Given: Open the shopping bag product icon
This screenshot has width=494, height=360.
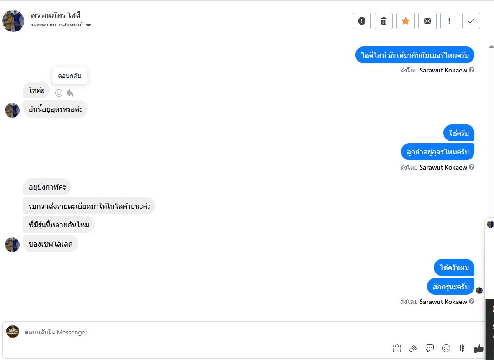Looking at the screenshot, I should [x=397, y=348].
